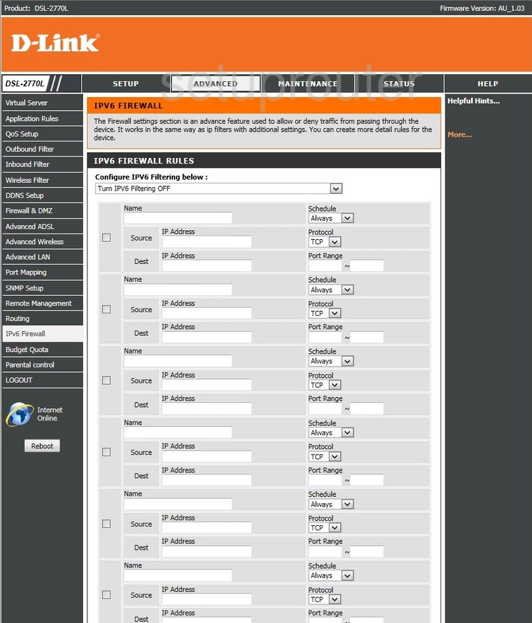Open SNMP Setup page
532x623 pixels.
[x=42, y=288]
